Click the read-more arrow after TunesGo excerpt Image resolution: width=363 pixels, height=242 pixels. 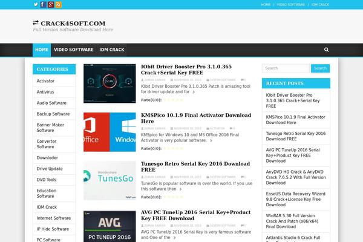(x=180, y=189)
